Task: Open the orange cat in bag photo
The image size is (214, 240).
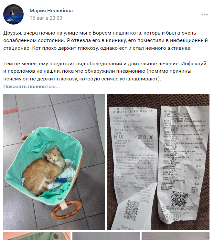Action: [x=54, y=162]
